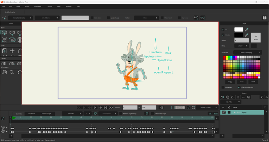Open the Onion Skins dropdown
The width and height of the screenshot is (269, 142).
click(108, 114)
